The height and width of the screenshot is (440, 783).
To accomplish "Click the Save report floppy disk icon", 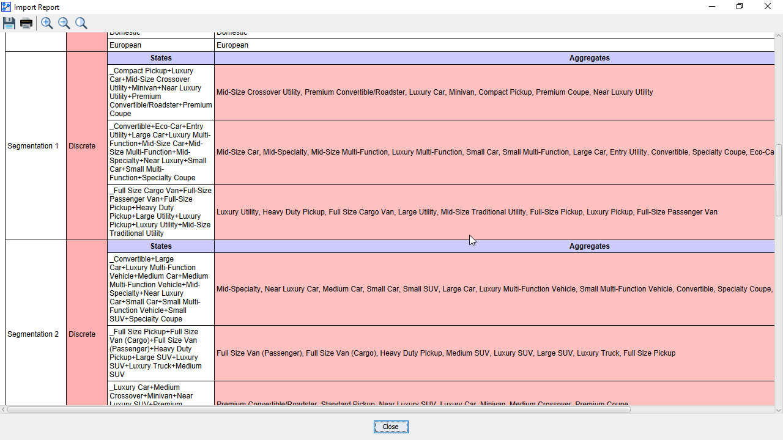I will [x=9, y=23].
